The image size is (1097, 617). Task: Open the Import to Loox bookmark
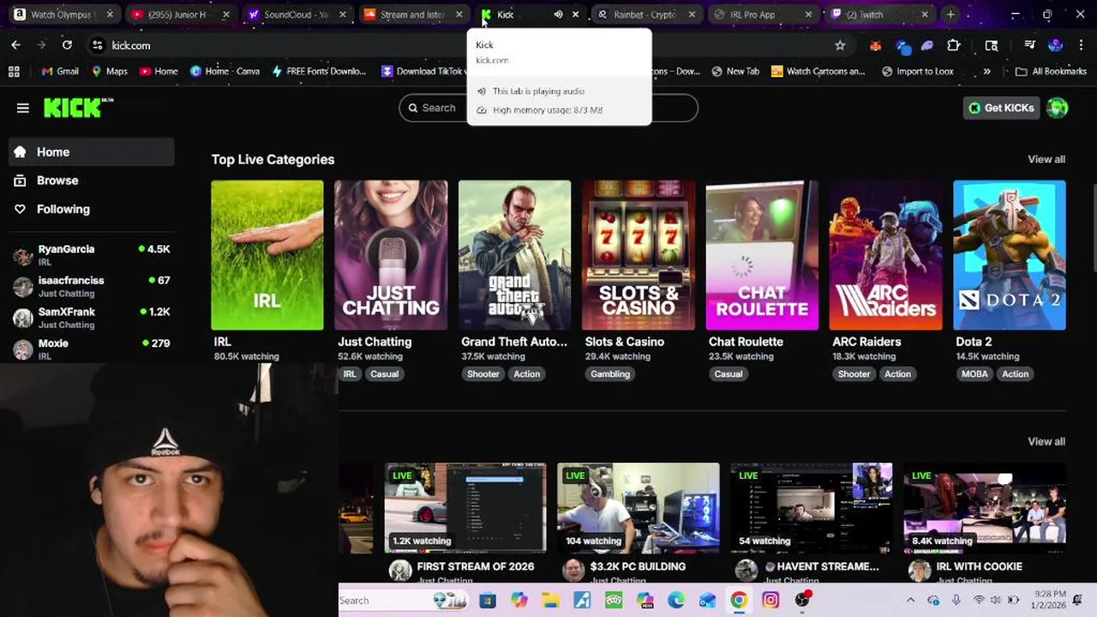point(916,71)
